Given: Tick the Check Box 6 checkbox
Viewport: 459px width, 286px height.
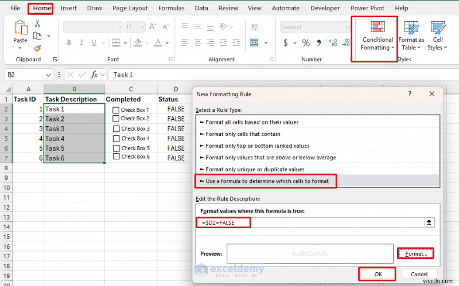Looking at the screenshot, I should (116, 156).
